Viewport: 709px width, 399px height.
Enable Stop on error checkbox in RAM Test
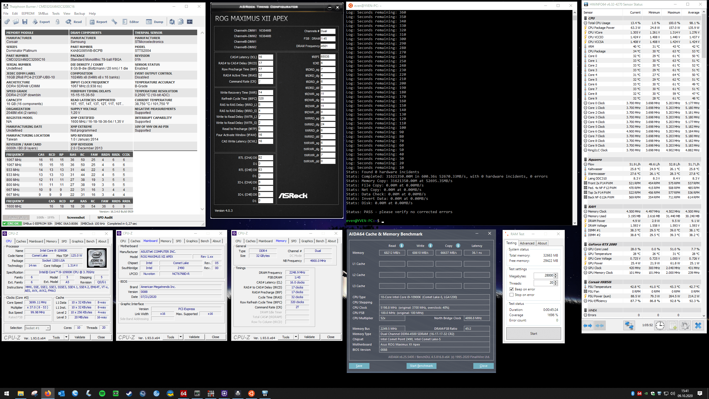(x=512, y=295)
